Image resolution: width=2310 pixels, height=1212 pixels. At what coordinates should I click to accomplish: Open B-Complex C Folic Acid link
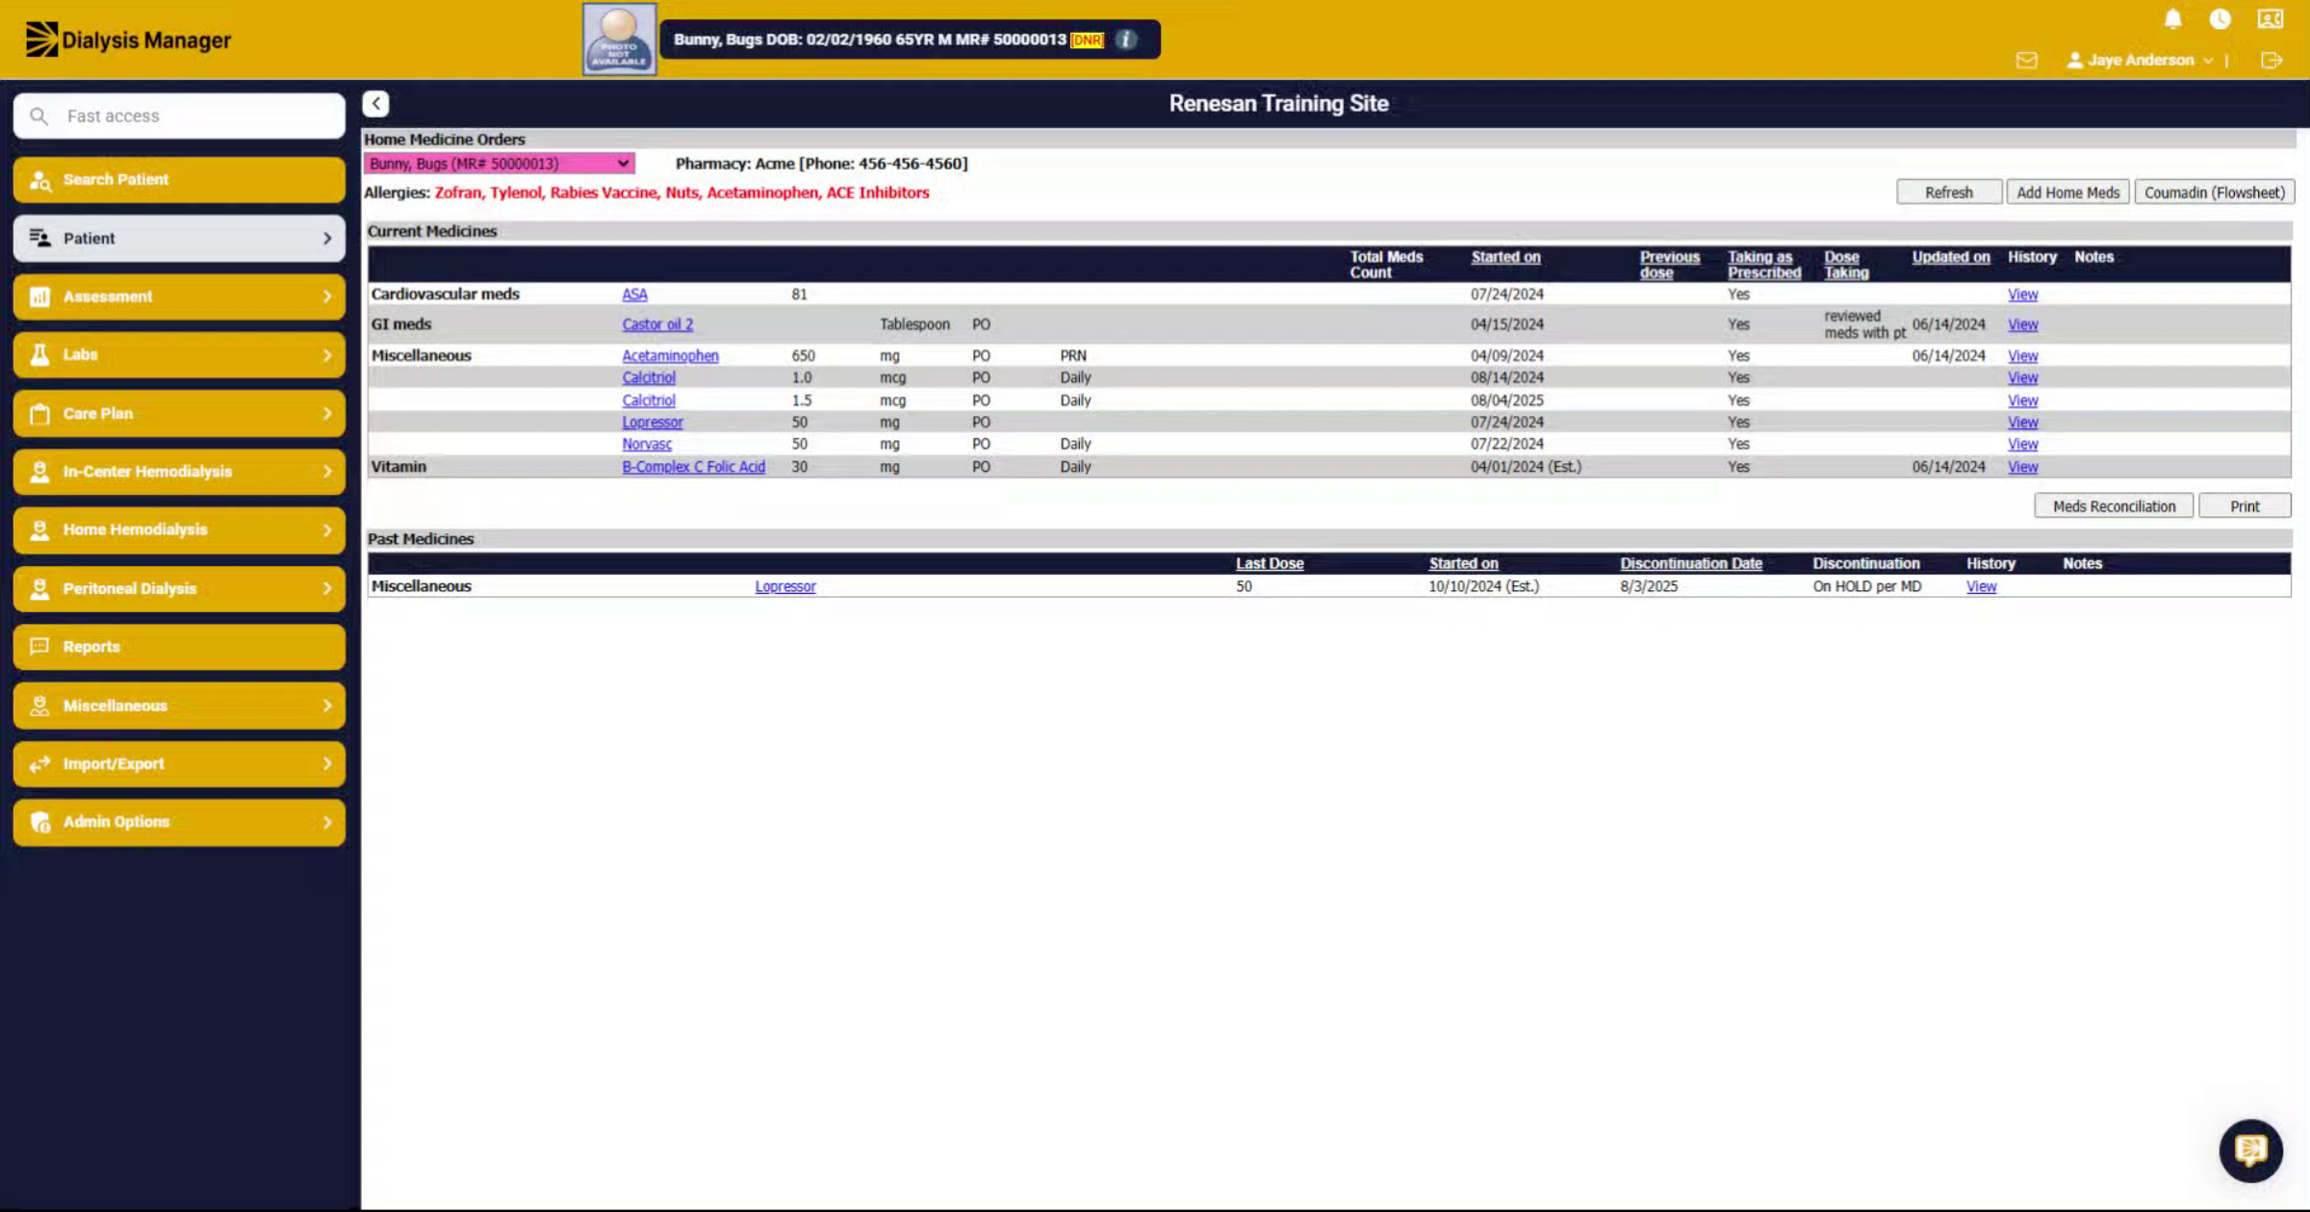[693, 467]
